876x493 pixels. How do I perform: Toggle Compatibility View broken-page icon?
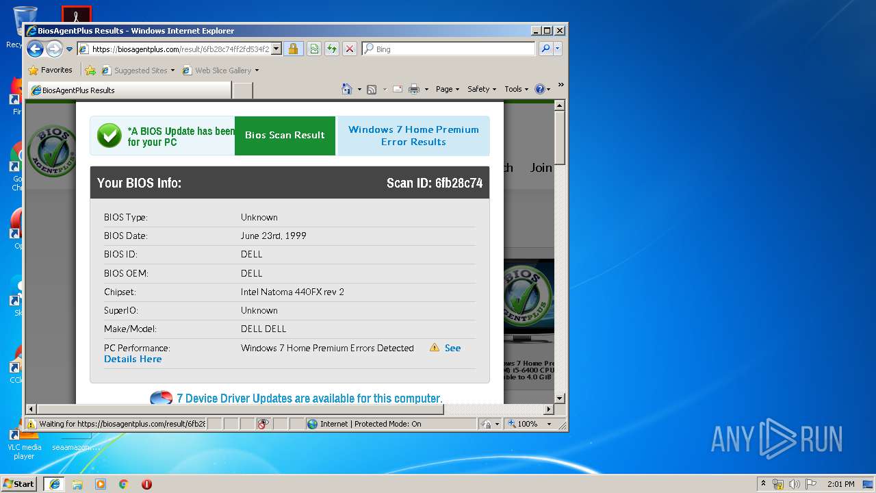[x=313, y=49]
